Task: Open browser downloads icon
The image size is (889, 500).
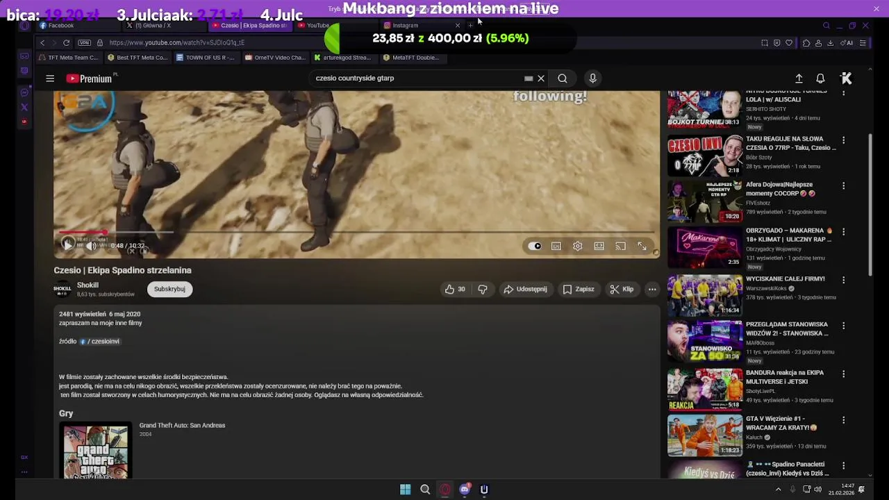Action: point(830,43)
